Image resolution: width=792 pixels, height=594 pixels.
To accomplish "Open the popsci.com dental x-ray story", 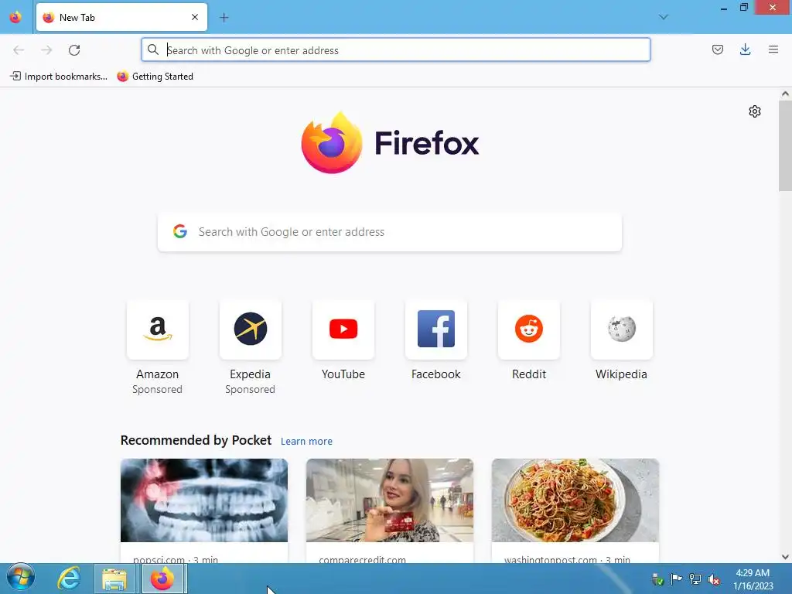I will pos(204,510).
